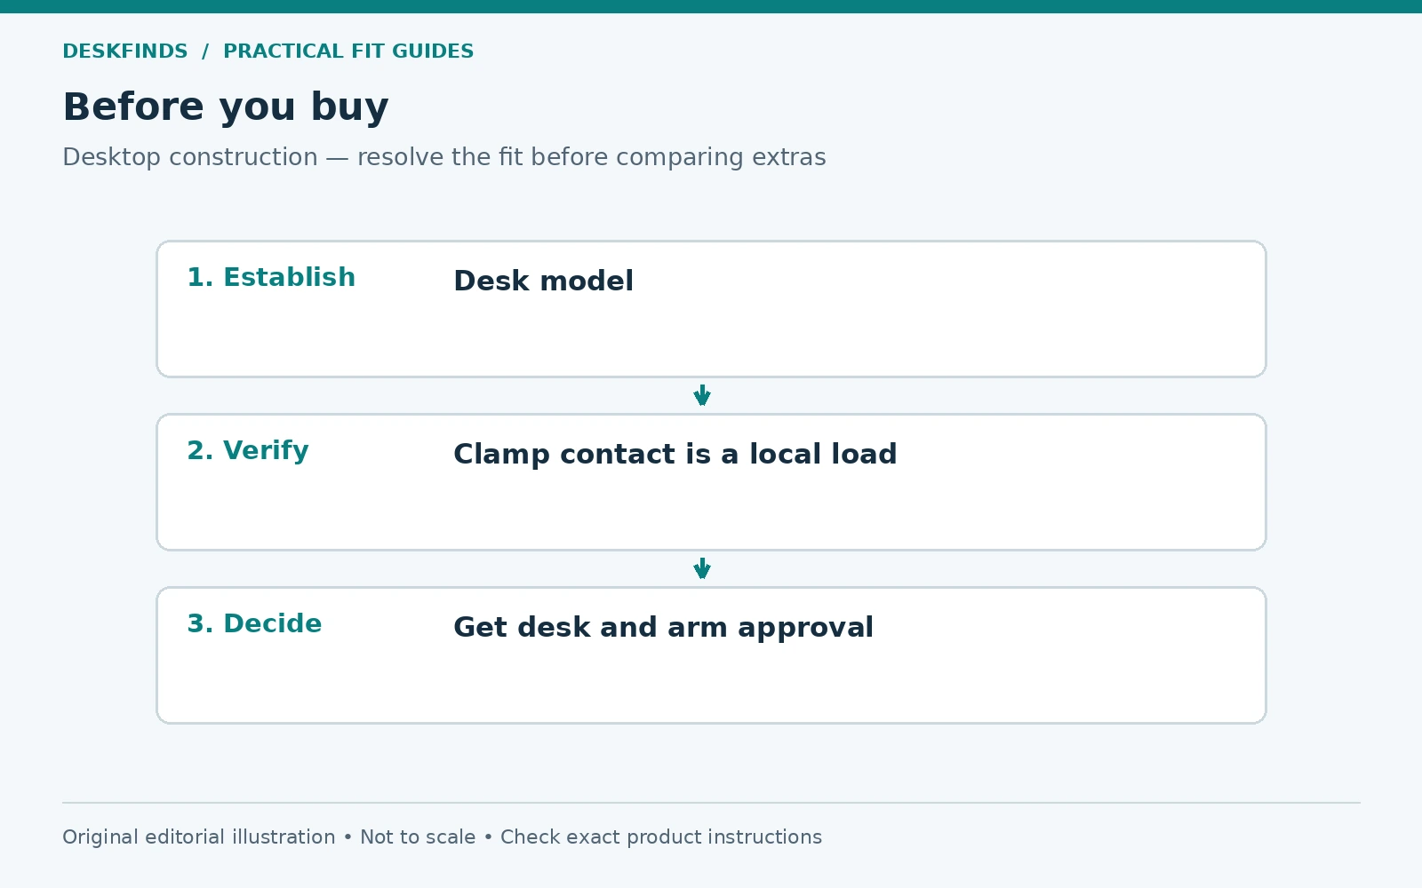
Task: Select the 'Before you buy' heading
Action: click(x=226, y=107)
